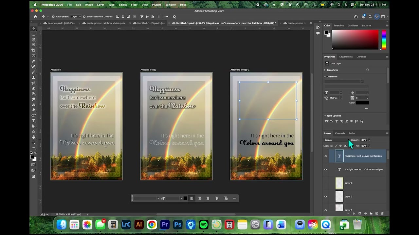
Task: Apply strikethrough in Type Options
Action: pos(352,121)
